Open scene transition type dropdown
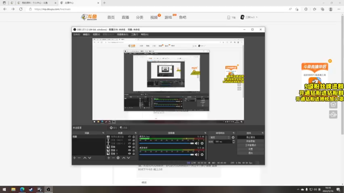Image resolution: width=344 pixels, height=193 pixels. click(220, 137)
